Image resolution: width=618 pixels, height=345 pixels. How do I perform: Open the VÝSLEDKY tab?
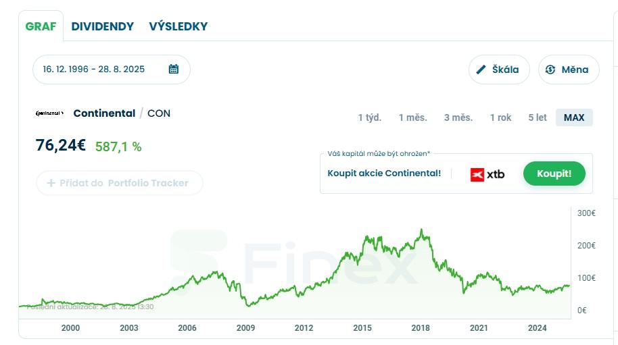[x=179, y=26]
